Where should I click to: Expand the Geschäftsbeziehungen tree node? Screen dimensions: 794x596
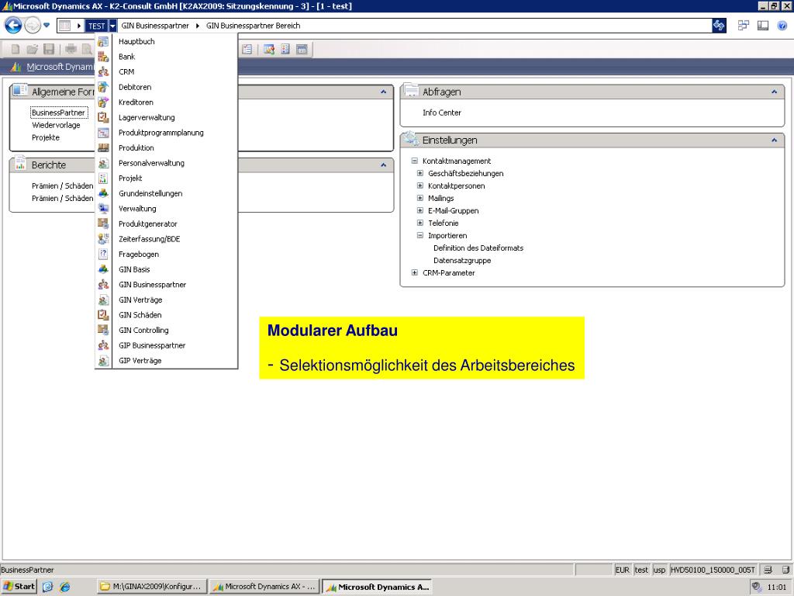[x=420, y=173]
